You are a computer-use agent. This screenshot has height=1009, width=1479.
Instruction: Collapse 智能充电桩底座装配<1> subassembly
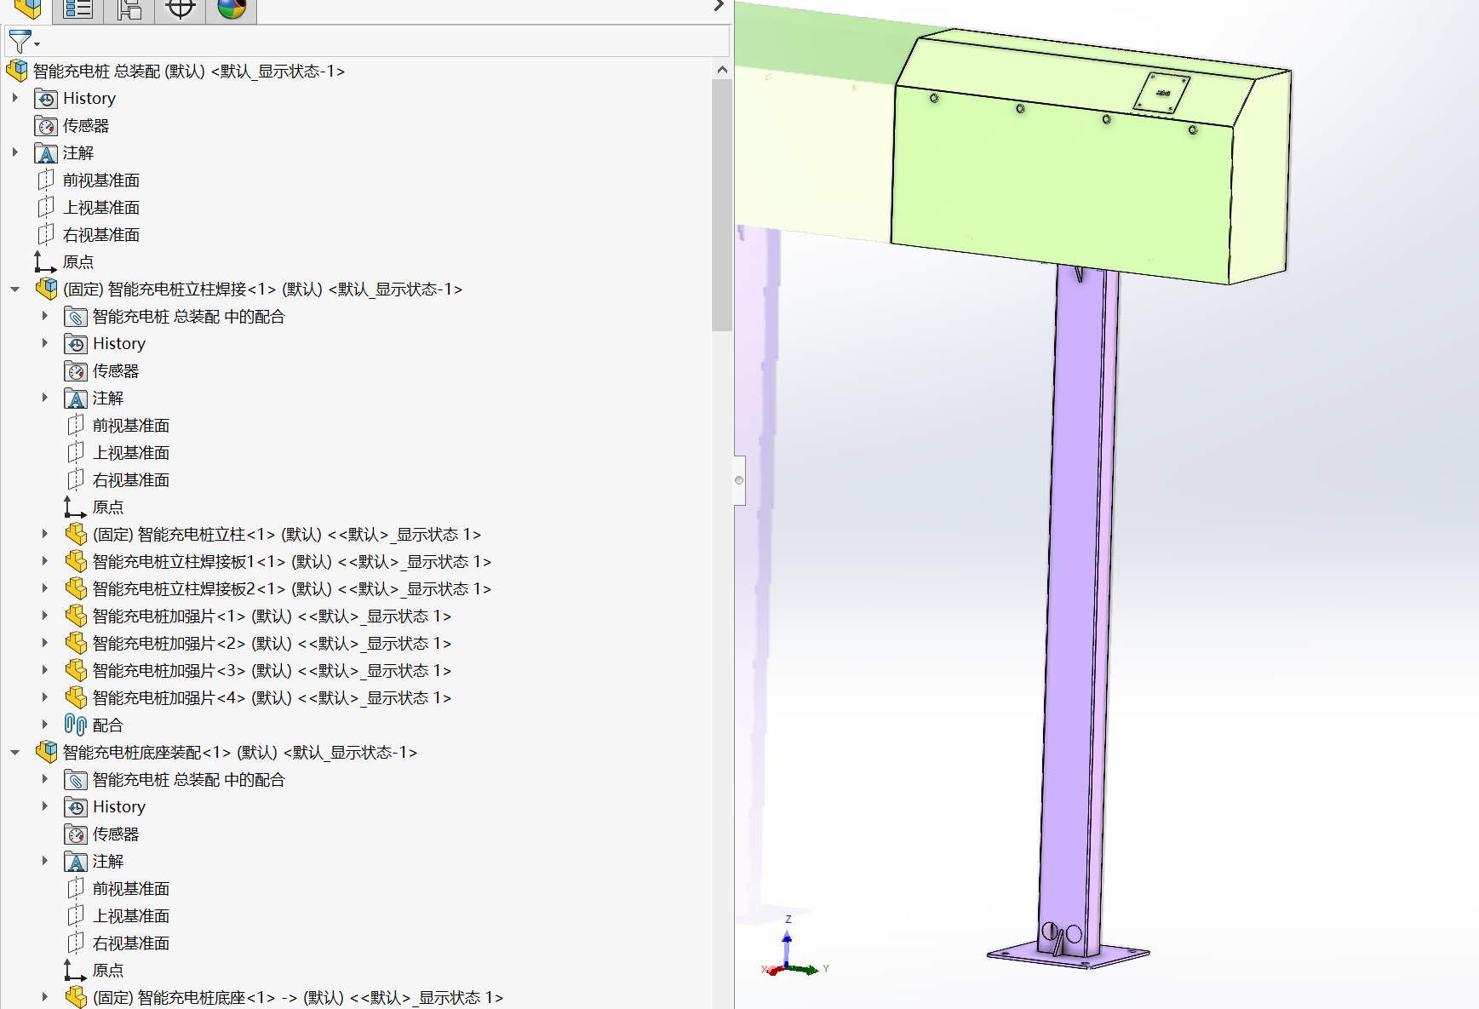point(15,753)
